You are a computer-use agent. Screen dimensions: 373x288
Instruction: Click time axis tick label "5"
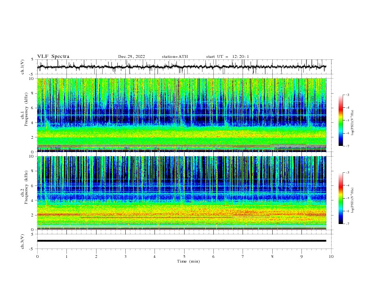(x=184, y=256)
